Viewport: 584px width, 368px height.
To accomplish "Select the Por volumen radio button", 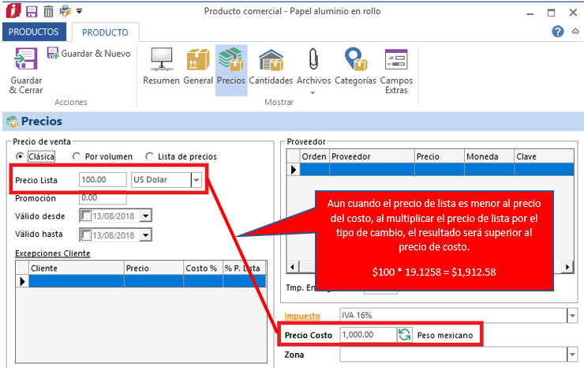I will click(x=77, y=156).
